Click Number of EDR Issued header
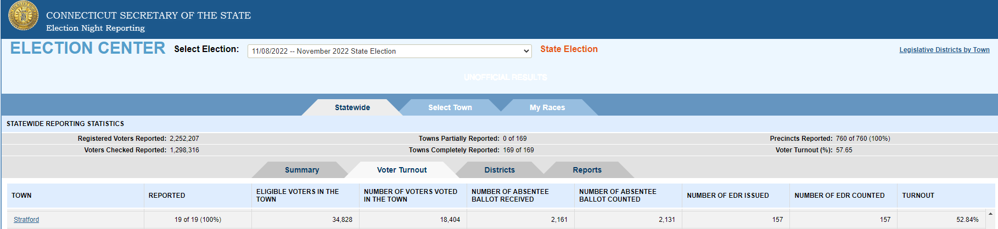998x229 pixels. [x=728, y=196]
